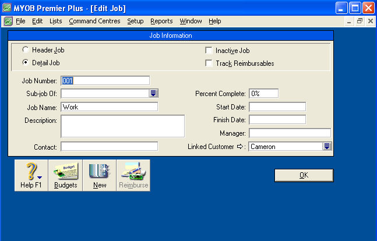Click into the Job Number field
The image size is (377, 241).
[105, 80]
